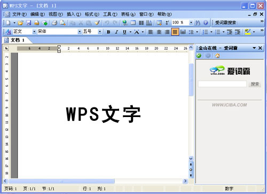267x194 pixels.
Task: Toggle bold formatting
Action: pyautogui.click(x=108, y=32)
